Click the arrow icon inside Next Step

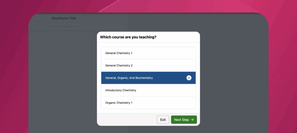pos(192,120)
